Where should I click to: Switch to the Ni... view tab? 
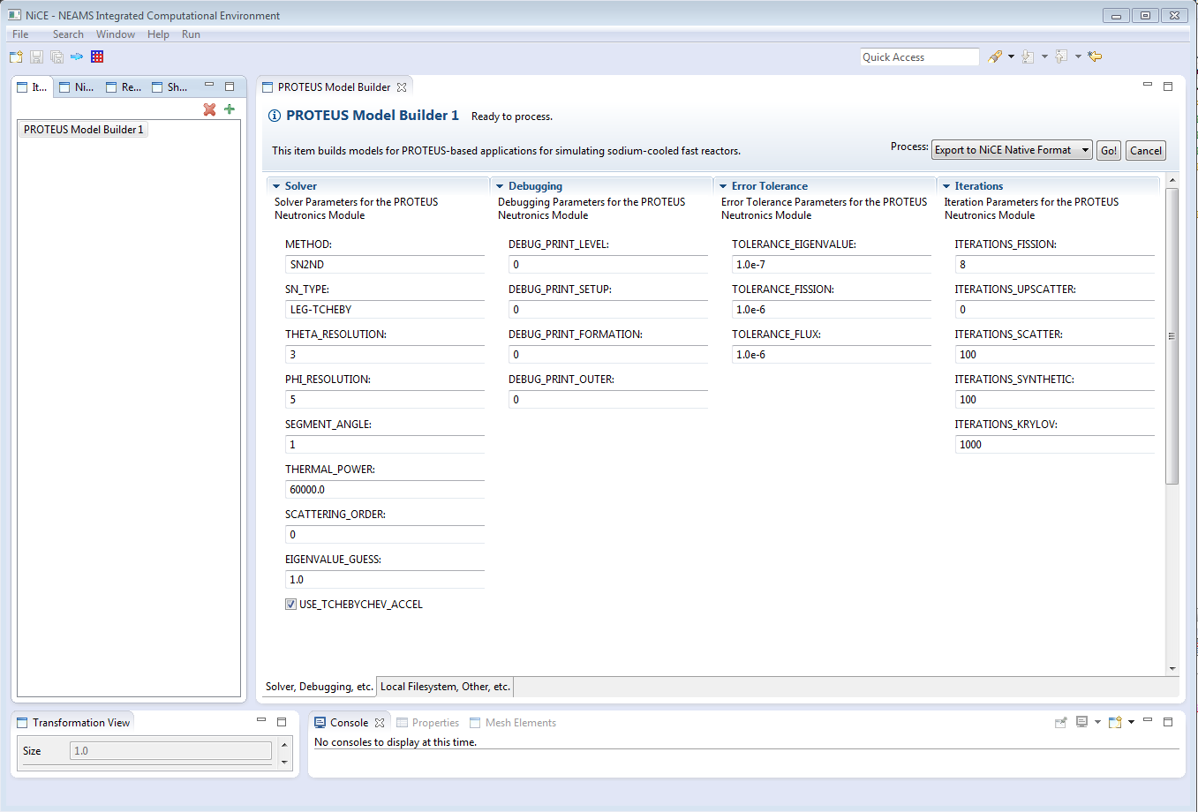point(76,87)
